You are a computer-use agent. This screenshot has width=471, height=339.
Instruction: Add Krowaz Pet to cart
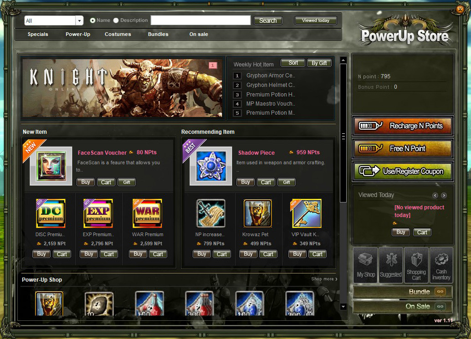click(x=268, y=254)
